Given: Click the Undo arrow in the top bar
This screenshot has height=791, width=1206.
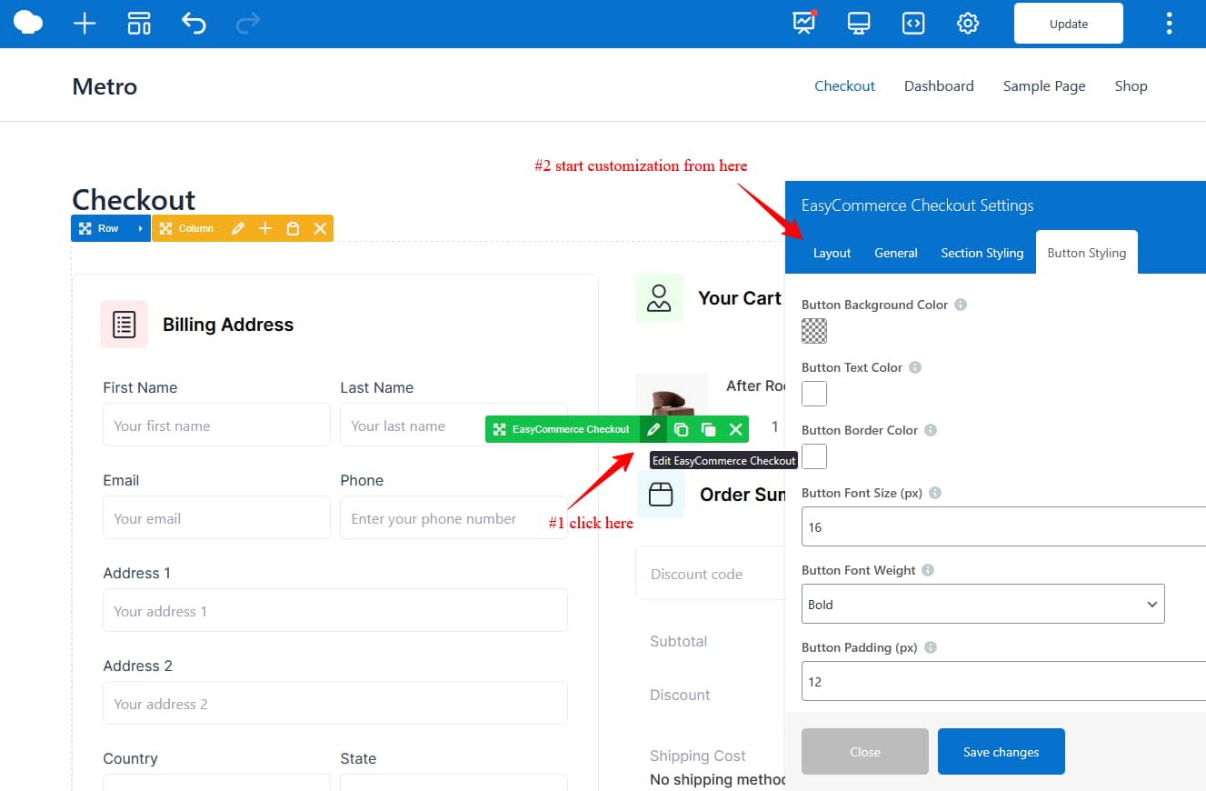Looking at the screenshot, I should [x=194, y=24].
